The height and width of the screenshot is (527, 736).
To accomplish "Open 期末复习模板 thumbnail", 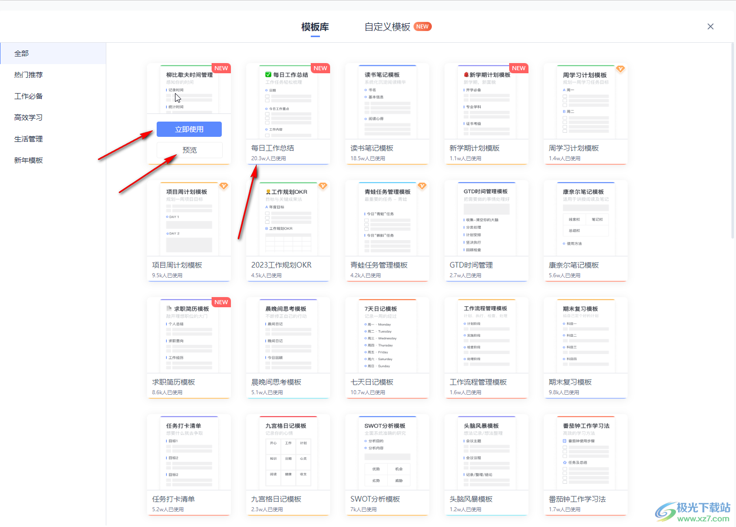I will [x=585, y=335].
